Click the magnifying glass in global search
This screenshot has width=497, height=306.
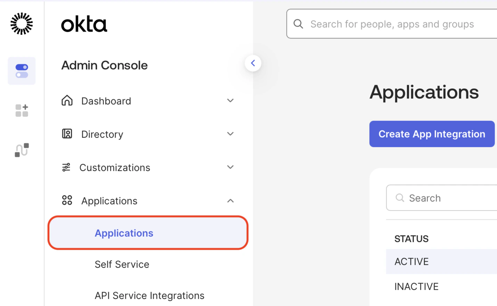tap(298, 24)
